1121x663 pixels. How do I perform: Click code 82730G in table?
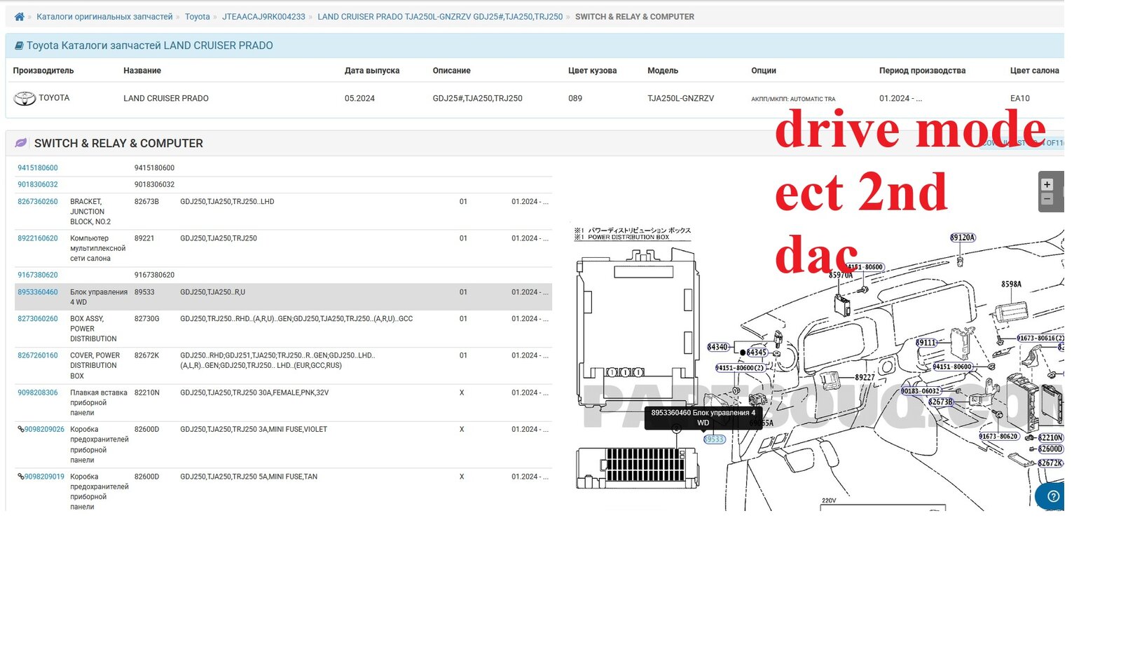tap(147, 319)
